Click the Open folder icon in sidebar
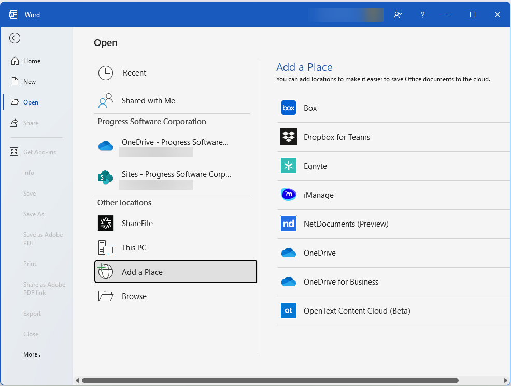 pyautogui.click(x=15, y=102)
